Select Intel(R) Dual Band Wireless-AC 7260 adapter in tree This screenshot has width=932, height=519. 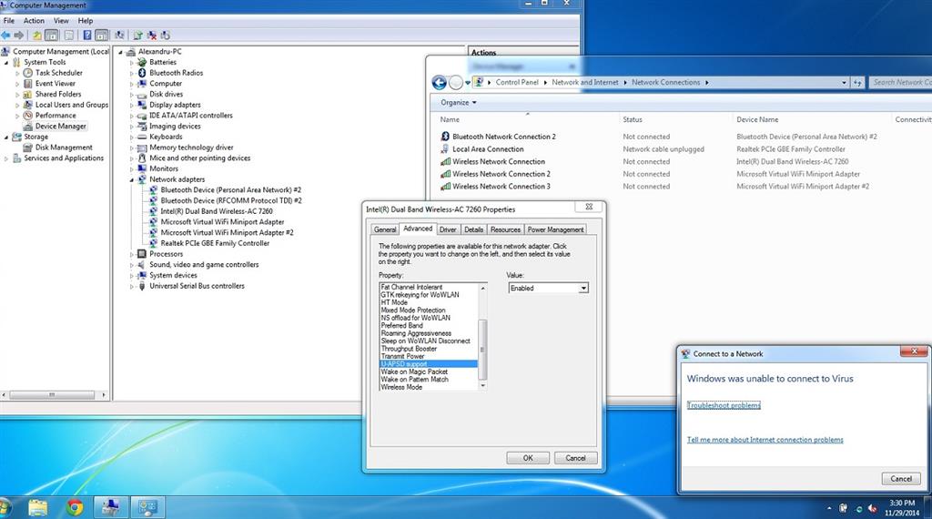(217, 211)
